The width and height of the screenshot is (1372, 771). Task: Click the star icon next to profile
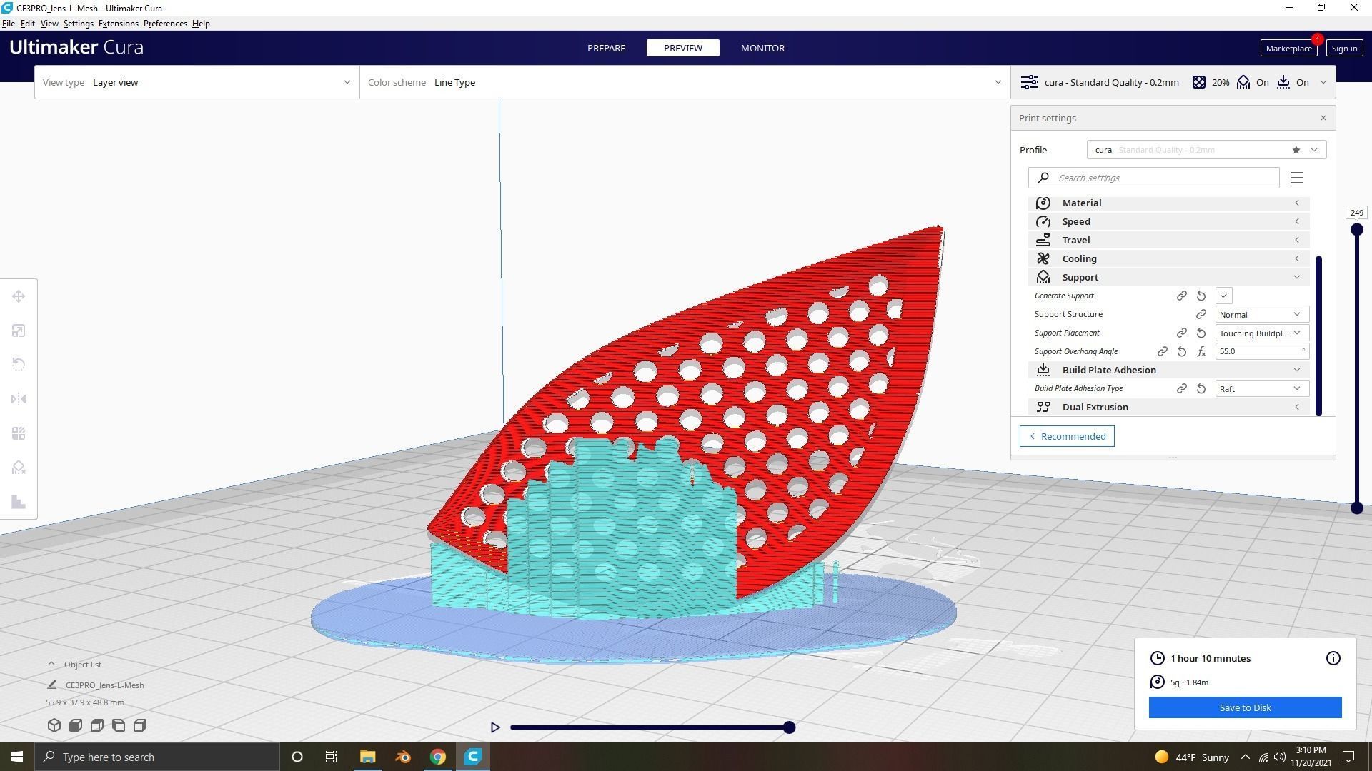point(1296,150)
